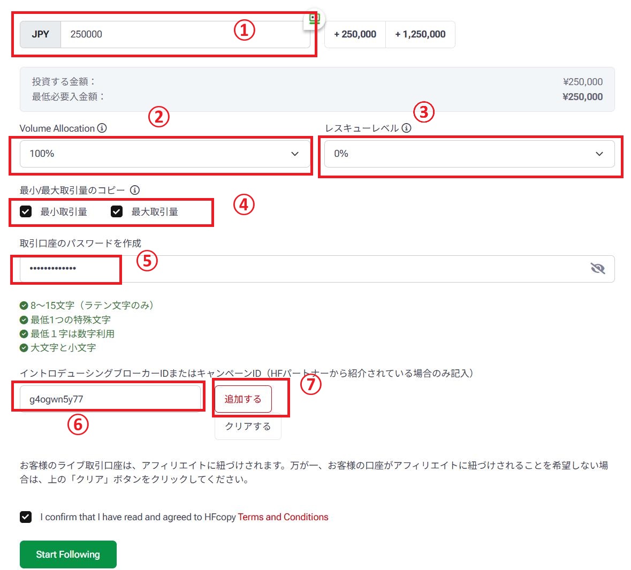Click chevron arrow of Volume Allocation select

[x=295, y=154]
